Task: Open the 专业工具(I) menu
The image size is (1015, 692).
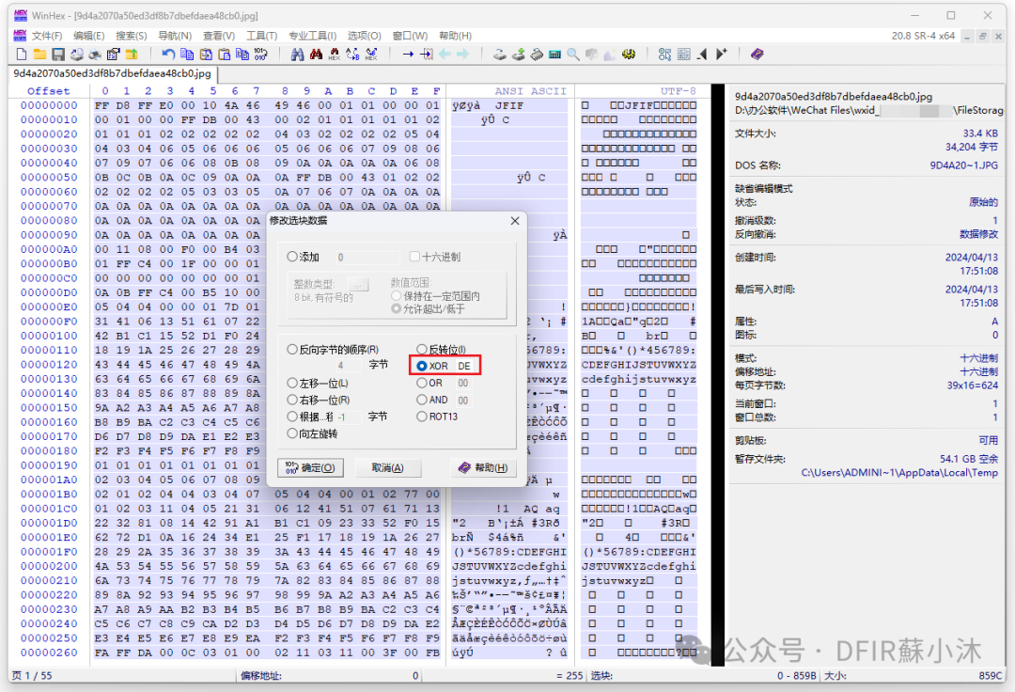Action: click(x=313, y=36)
